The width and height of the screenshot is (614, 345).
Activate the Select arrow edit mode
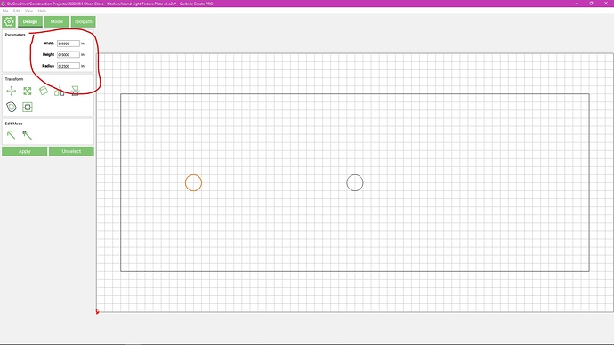[x=11, y=135]
